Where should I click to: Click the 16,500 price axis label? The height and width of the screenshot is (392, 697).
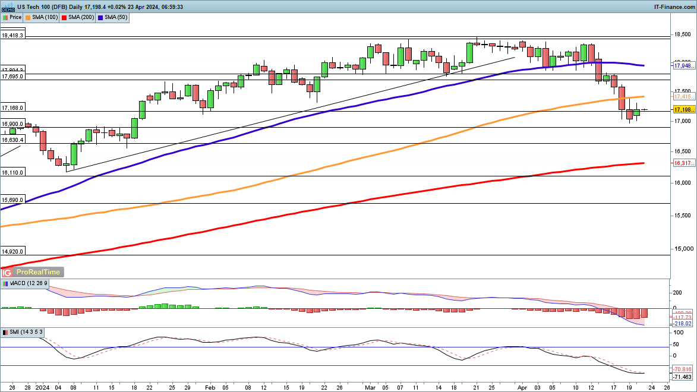pyautogui.click(x=683, y=151)
